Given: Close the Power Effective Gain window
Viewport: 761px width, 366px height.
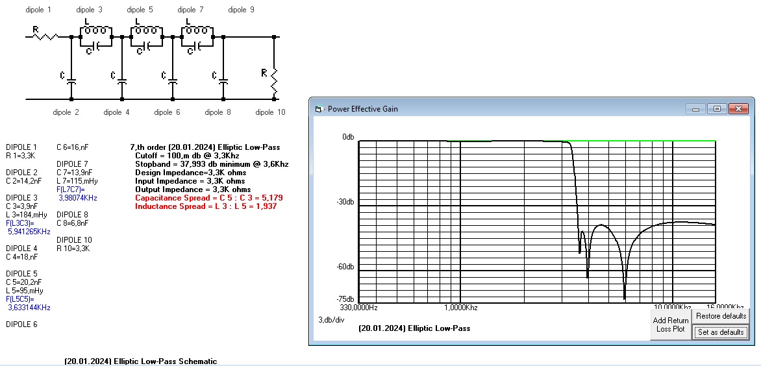Looking at the screenshot, I should point(738,109).
